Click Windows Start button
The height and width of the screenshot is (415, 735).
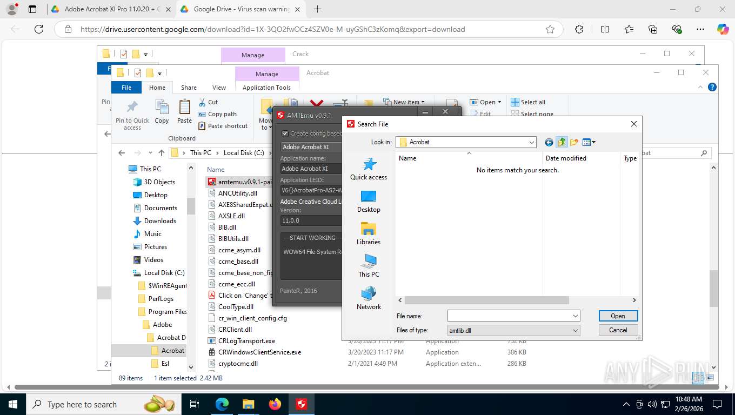pos(12,404)
